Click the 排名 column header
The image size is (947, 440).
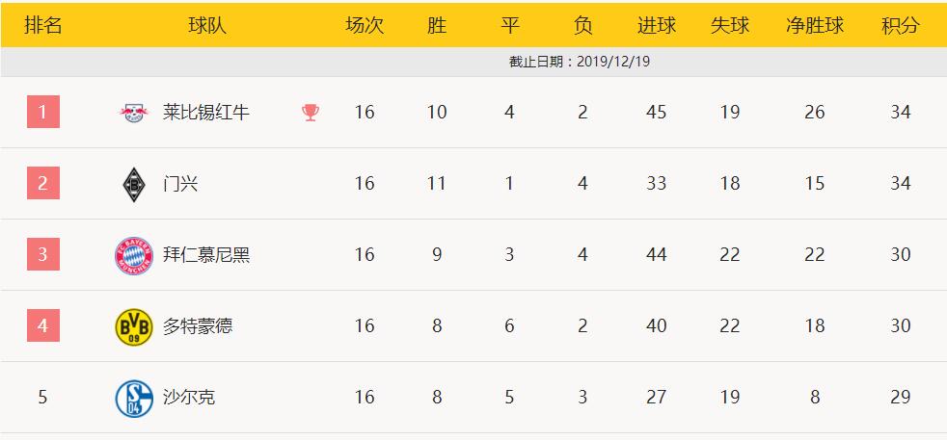point(42,25)
